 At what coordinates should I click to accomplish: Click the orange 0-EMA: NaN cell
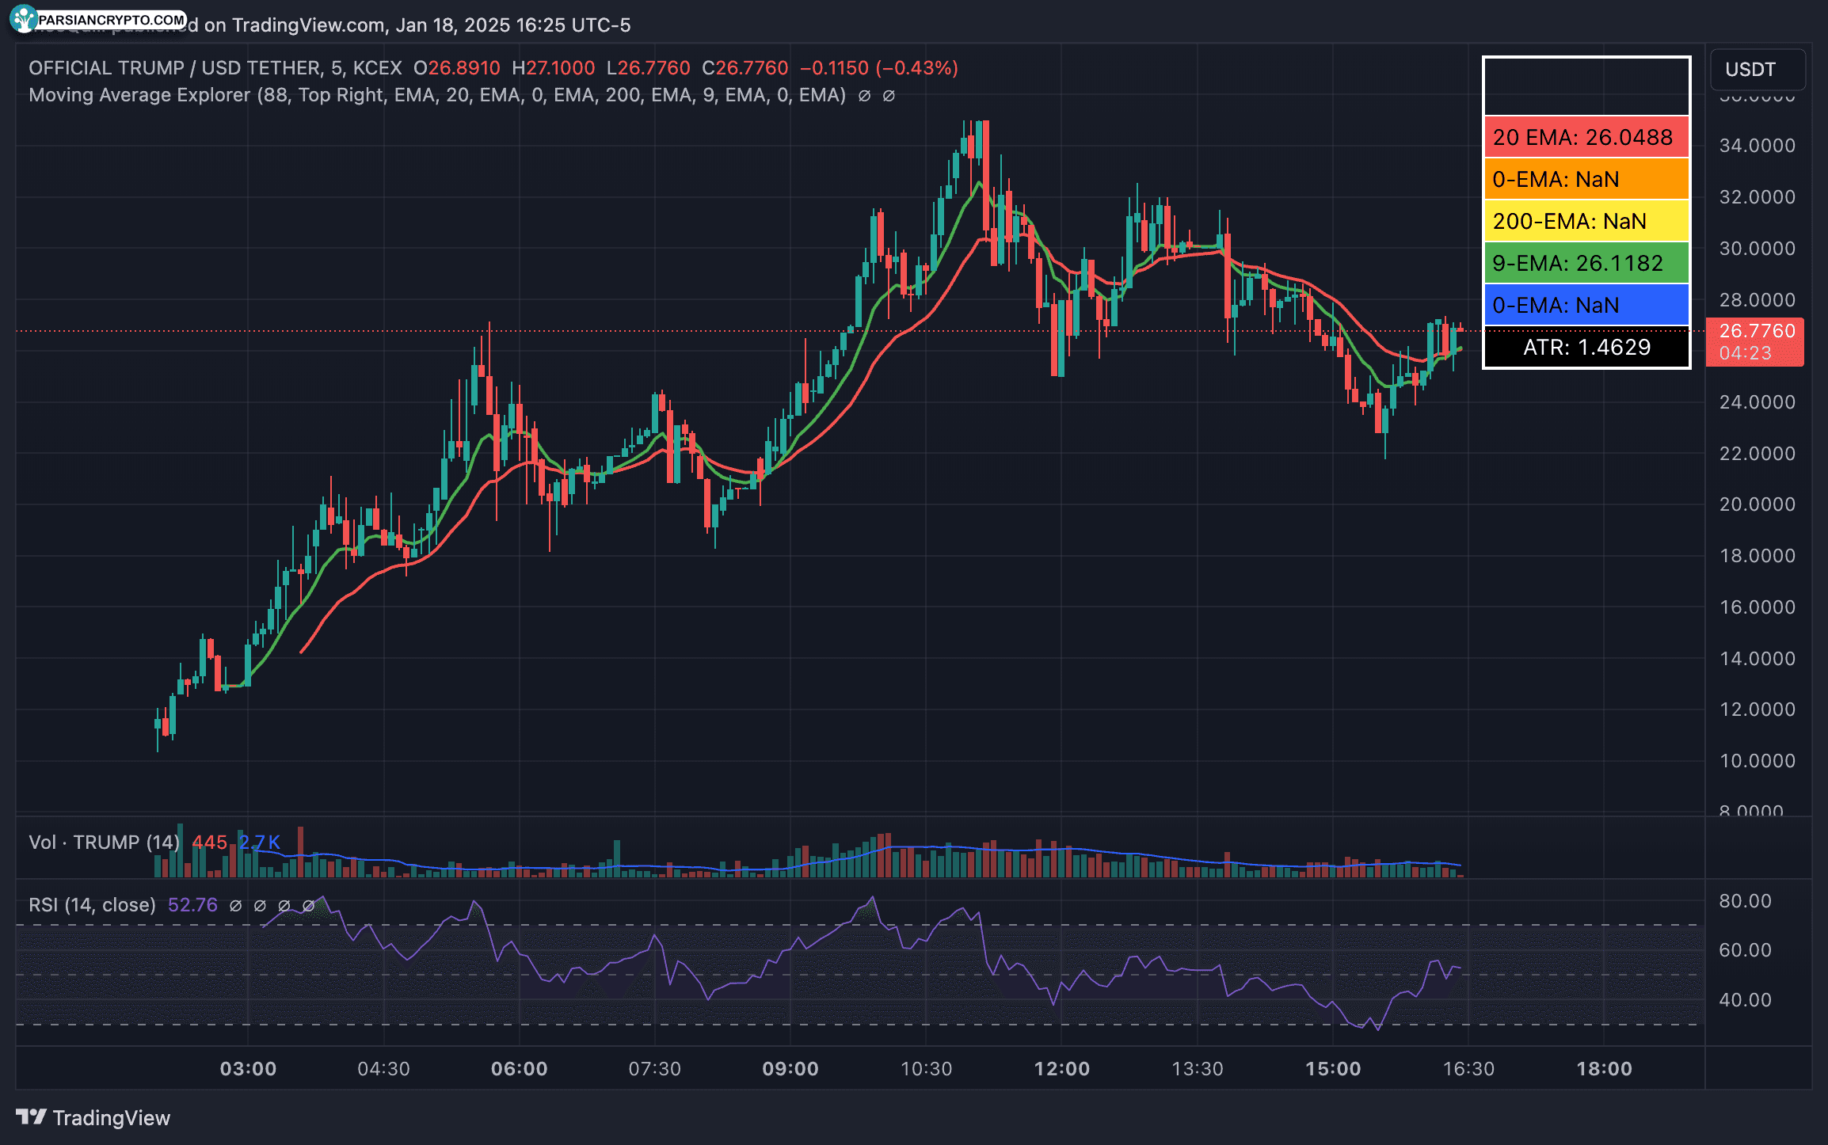1586,179
